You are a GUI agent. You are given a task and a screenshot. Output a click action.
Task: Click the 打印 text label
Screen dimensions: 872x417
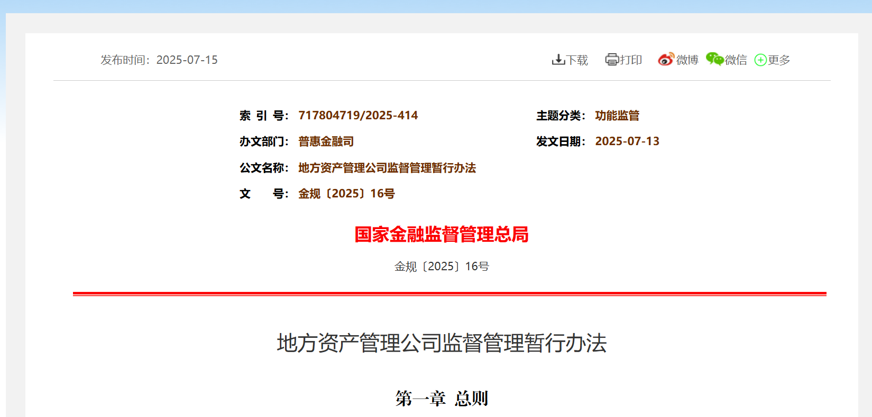[x=631, y=60]
